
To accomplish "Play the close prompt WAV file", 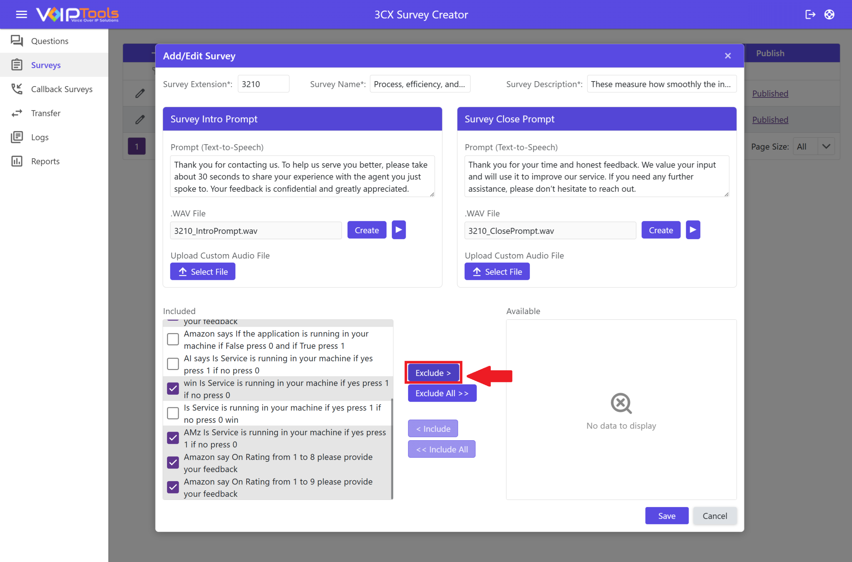I will coord(693,230).
